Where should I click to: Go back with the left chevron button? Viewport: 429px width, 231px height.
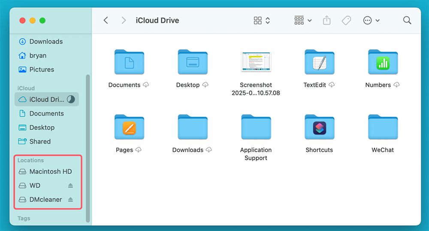click(x=106, y=20)
